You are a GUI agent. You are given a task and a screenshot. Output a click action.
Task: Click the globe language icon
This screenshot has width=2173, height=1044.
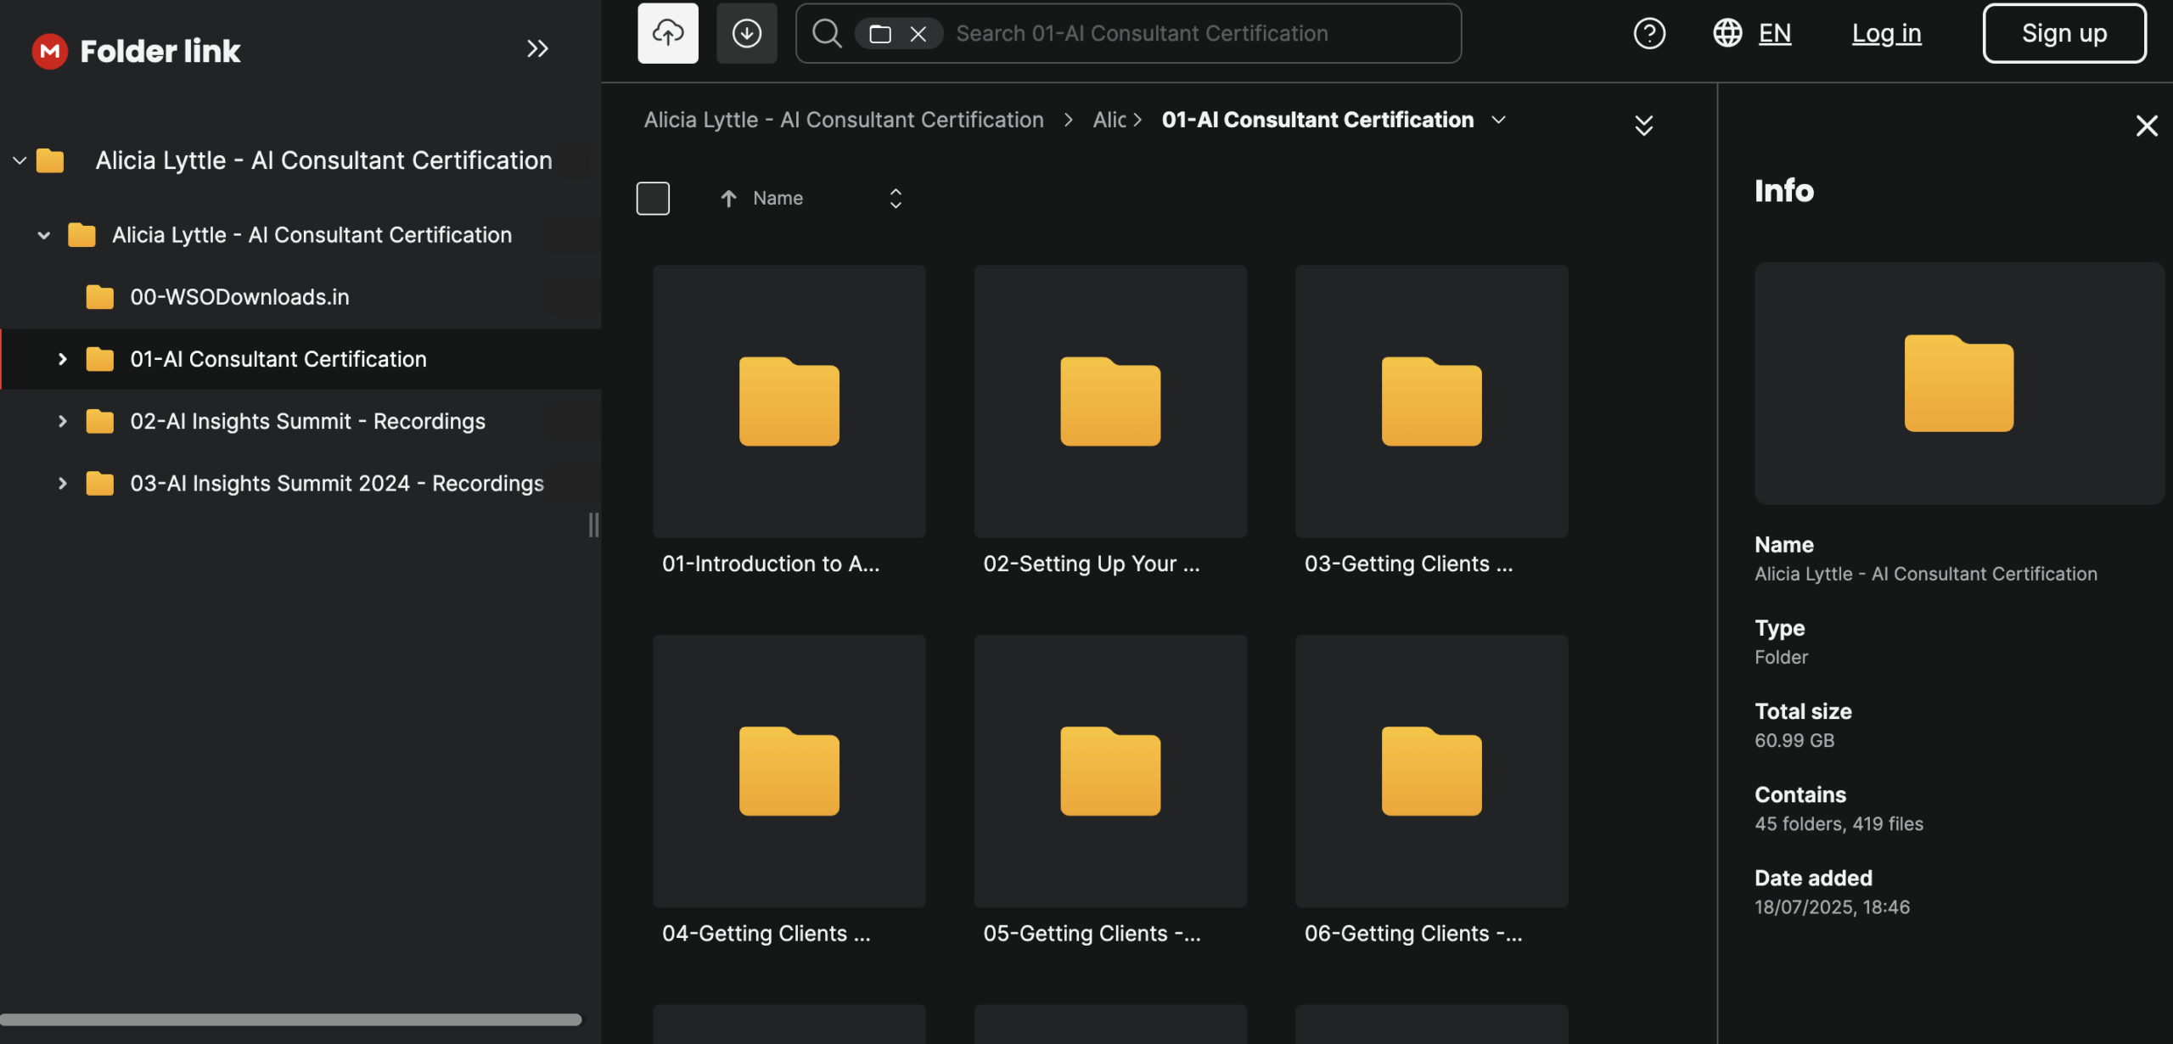[1727, 33]
